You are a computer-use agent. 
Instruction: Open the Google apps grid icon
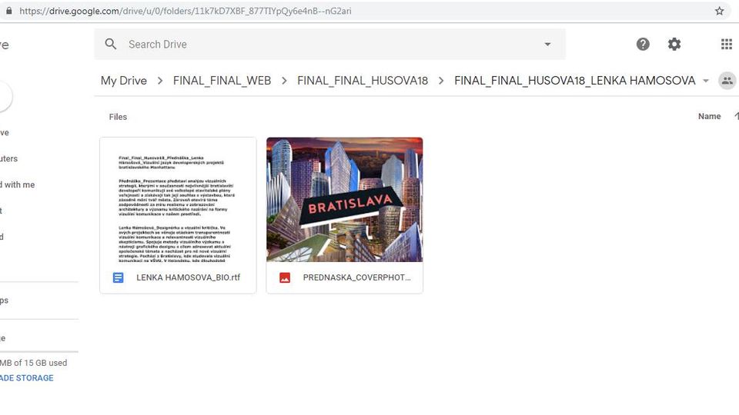(726, 45)
